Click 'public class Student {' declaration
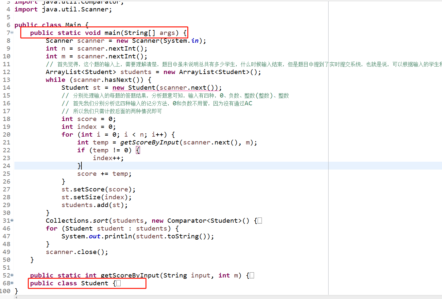 coord(73,283)
